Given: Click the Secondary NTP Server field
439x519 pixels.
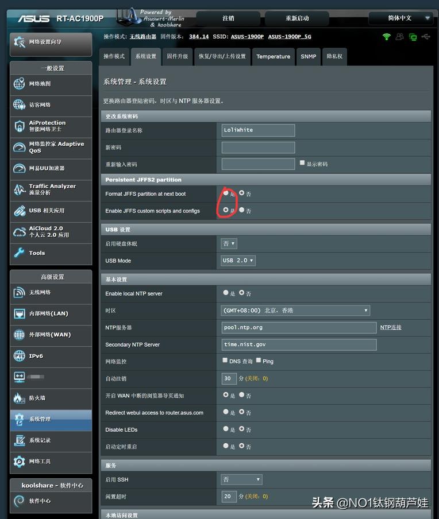Looking at the screenshot, I should [299, 344].
